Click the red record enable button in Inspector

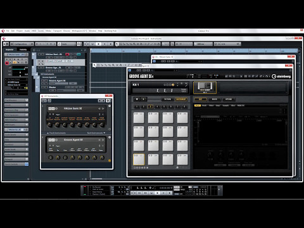pos(7,63)
